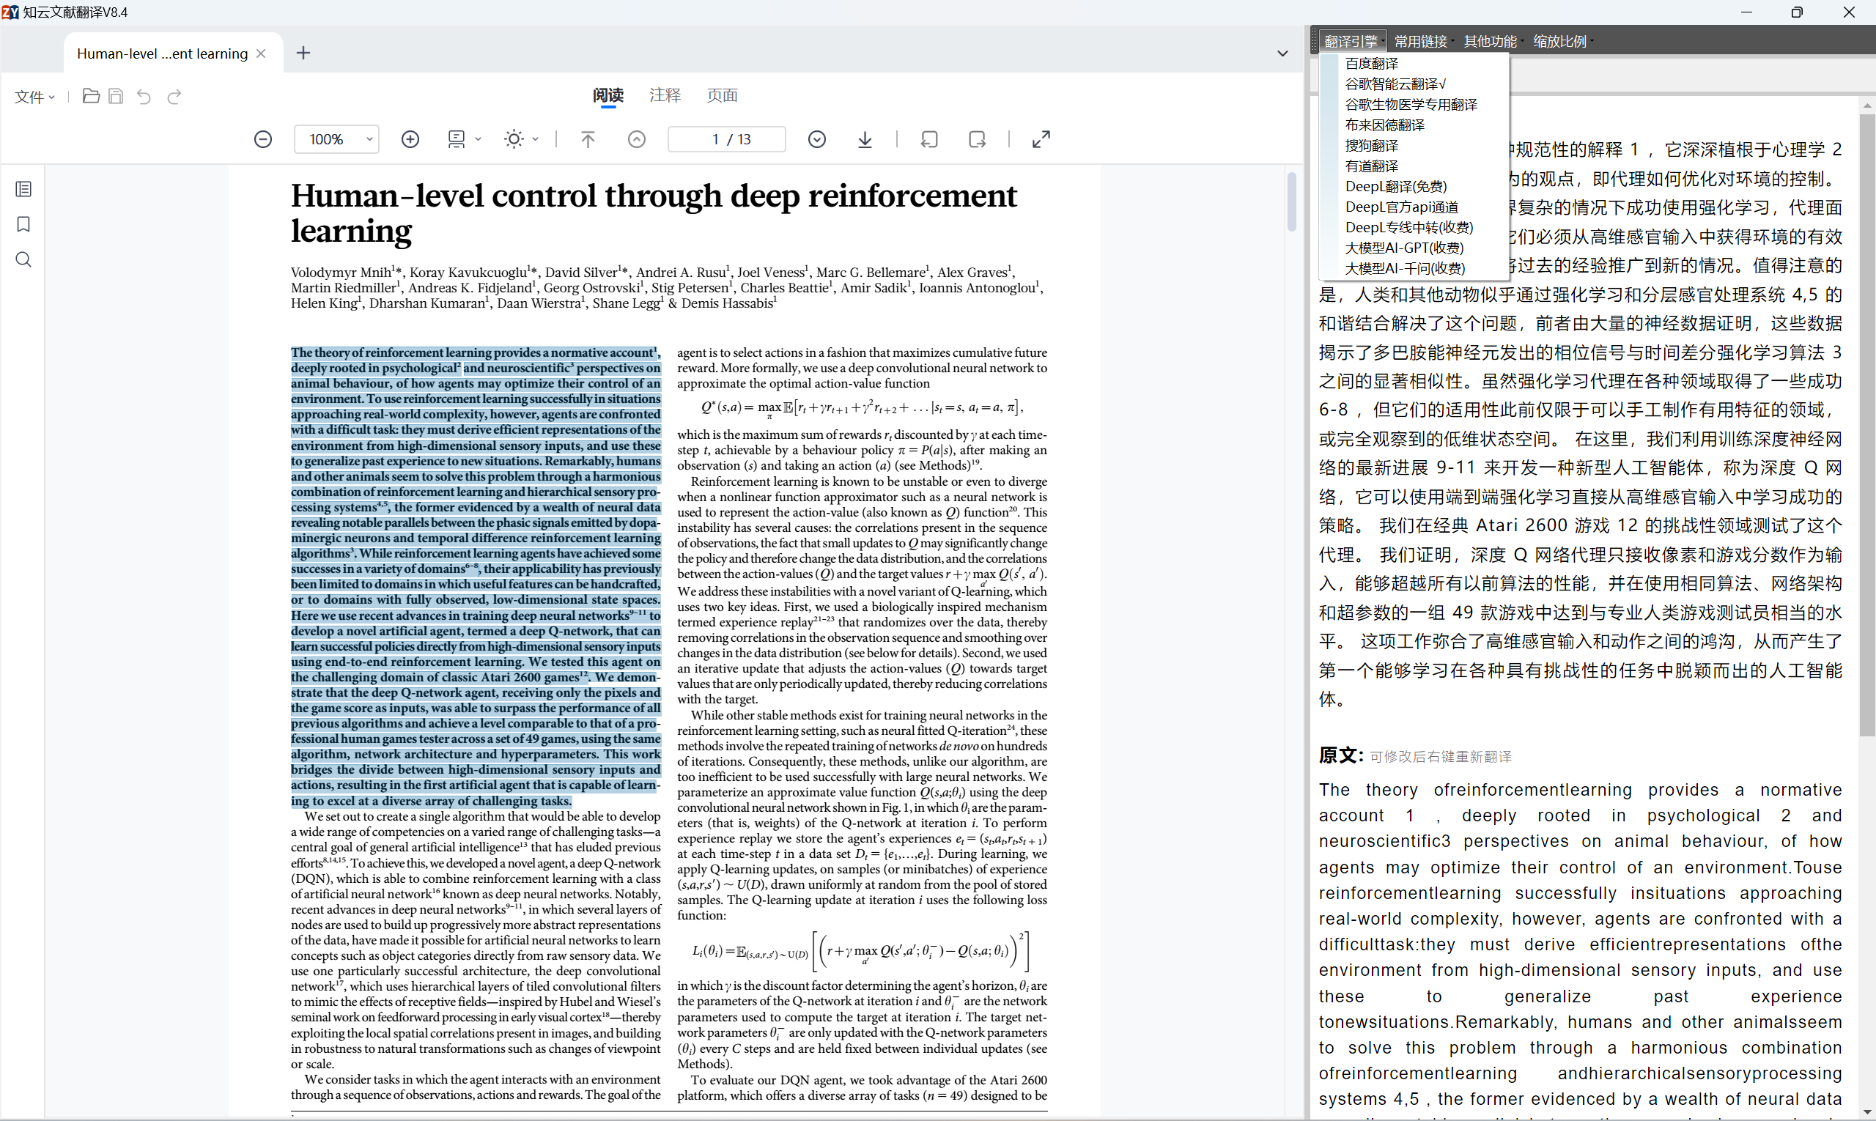Screen dimensions: 1876x1121
Task: Select 百度翻译 translation engine
Action: click(1371, 64)
